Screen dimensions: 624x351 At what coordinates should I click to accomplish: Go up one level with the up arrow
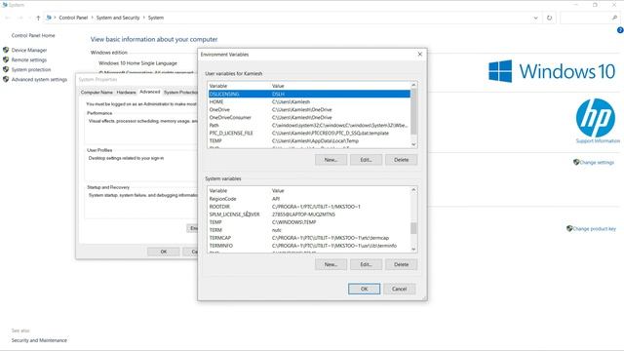pyautogui.click(x=38, y=18)
